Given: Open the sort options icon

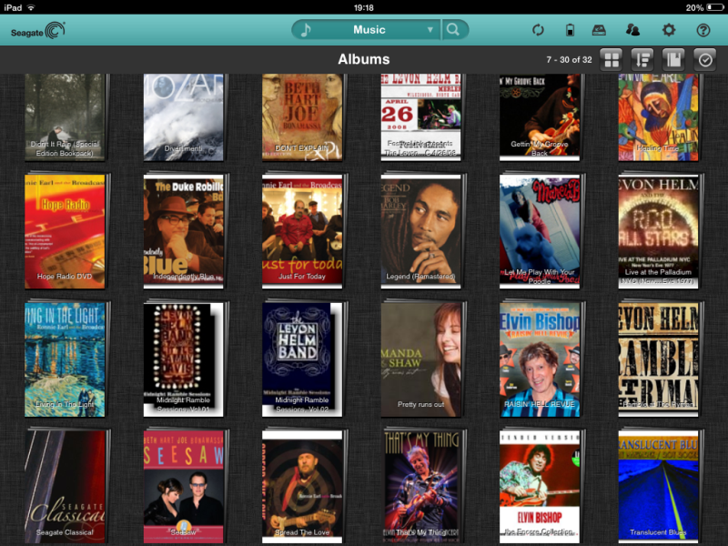Looking at the screenshot, I should point(642,59).
